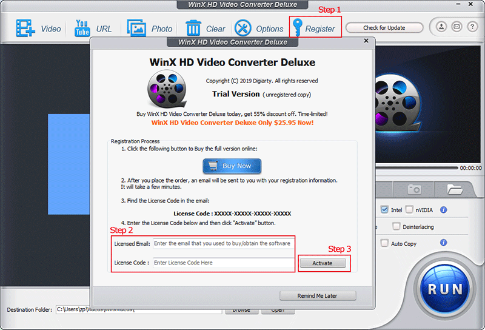Click the License Code input field
Viewport: 485px width, 330px height.
223,263
